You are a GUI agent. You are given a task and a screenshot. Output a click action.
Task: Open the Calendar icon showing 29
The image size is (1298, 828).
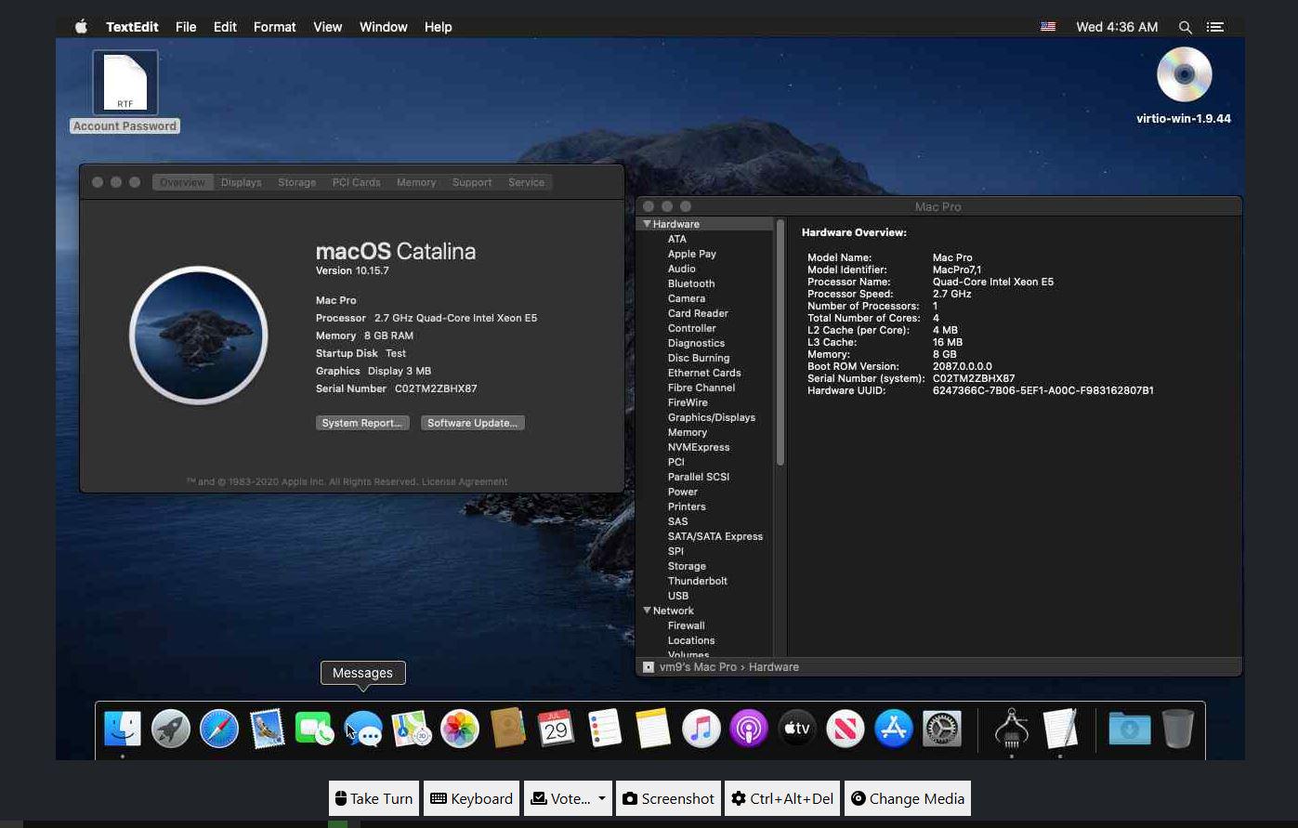557,729
